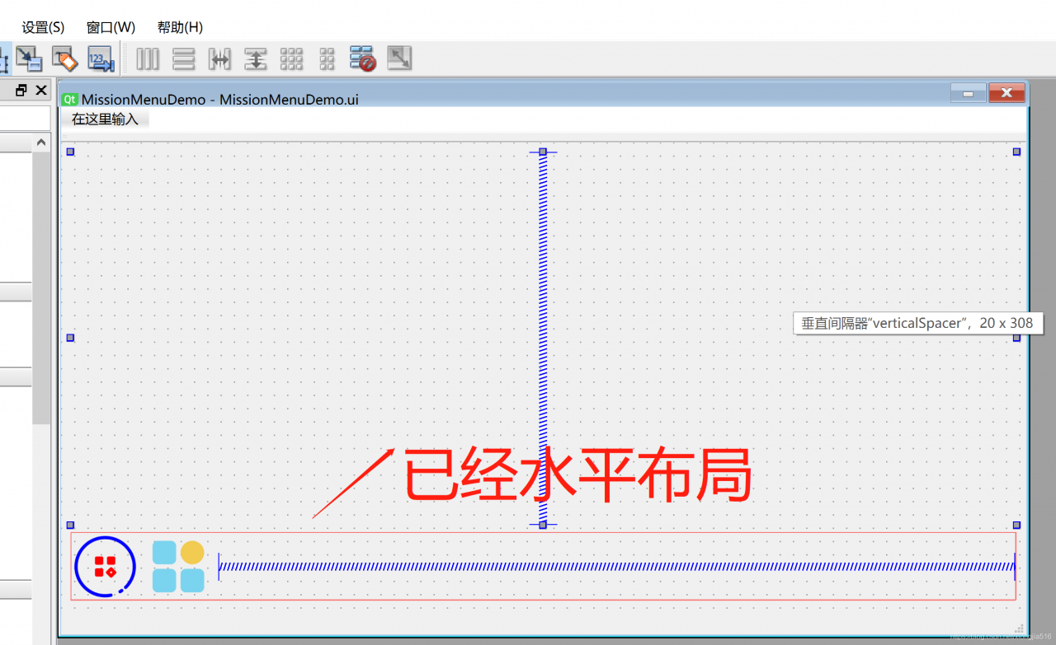The height and width of the screenshot is (645, 1056).
Task: Click the green Qt logo of the form window
Action: pos(70,99)
